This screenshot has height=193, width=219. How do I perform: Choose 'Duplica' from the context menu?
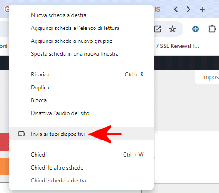pyautogui.click(x=81, y=88)
